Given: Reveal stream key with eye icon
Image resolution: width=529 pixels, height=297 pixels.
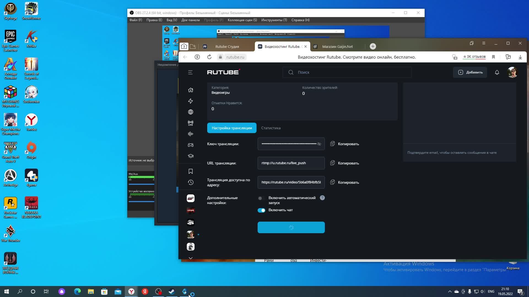Looking at the screenshot, I should (x=319, y=144).
